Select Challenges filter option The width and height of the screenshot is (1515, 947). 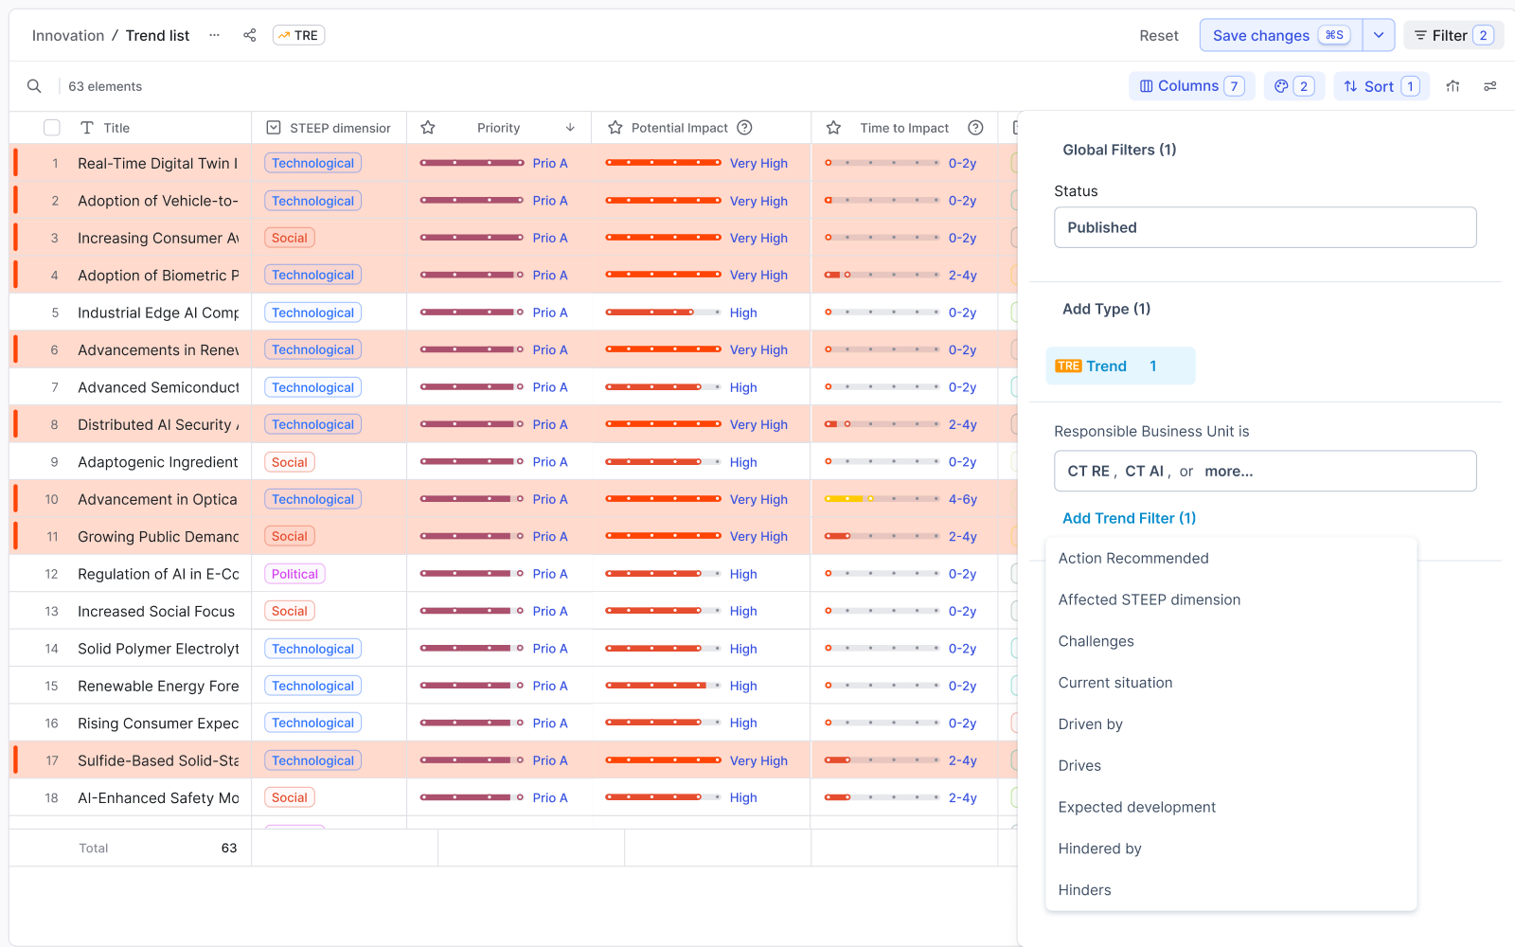click(x=1096, y=641)
